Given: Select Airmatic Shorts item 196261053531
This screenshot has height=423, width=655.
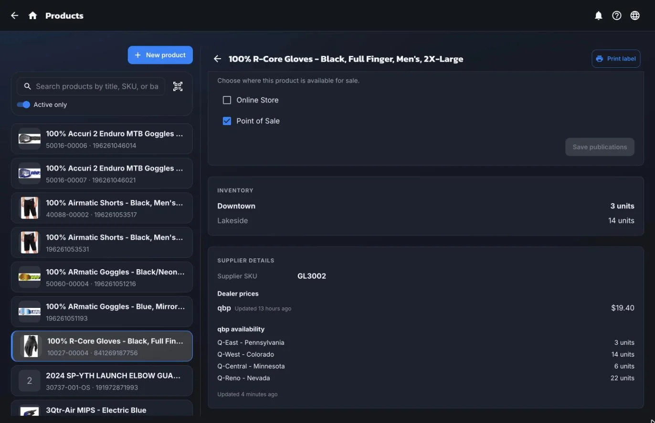Looking at the screenshot, I should click(x=102, y=243).
